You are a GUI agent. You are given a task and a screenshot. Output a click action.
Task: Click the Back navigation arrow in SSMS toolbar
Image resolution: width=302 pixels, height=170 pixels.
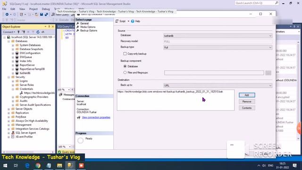tap(7, 15)
